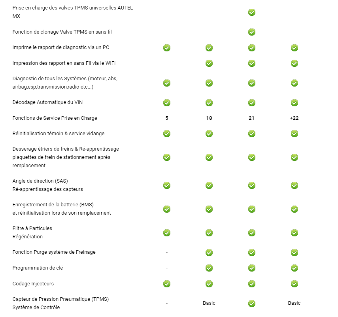
Task: Click 'Réinitialisation témoin & service vidange' label
Action: pos(59,134)
